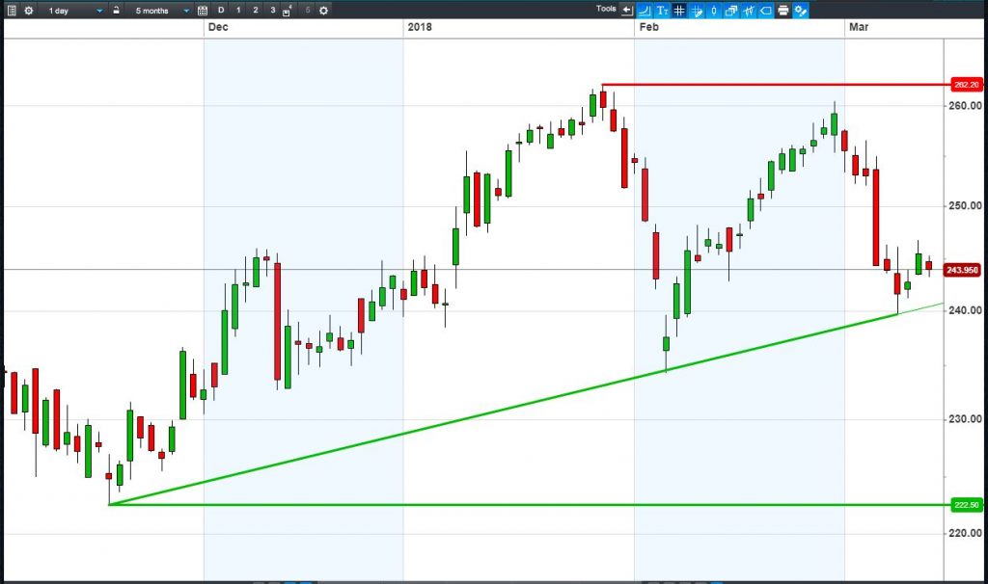Select the green horizontal support line
This screenshot has height=584, width=988.
click(530, 505)
